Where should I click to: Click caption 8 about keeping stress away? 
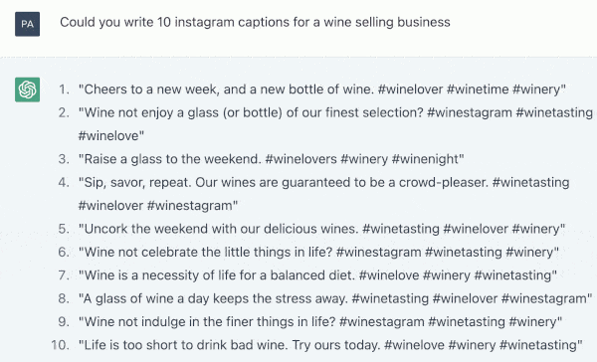click(x=335, y=298)
